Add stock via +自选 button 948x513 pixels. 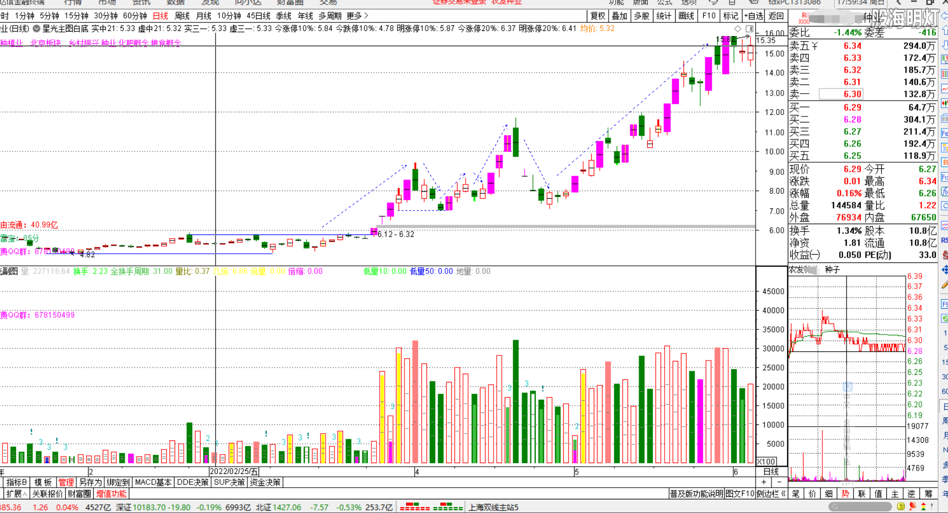click(x=754, y=16)
